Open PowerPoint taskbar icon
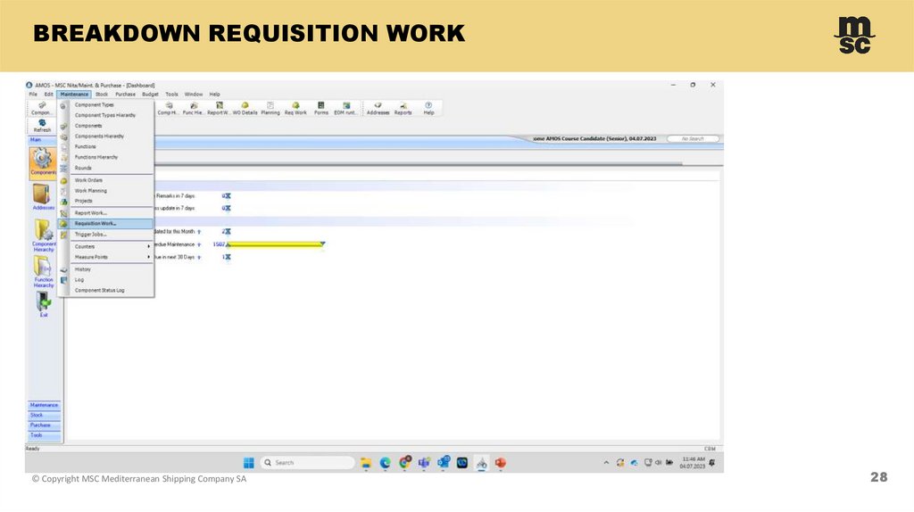The height and width of the screenshot is (512, 914). (500, 463)
